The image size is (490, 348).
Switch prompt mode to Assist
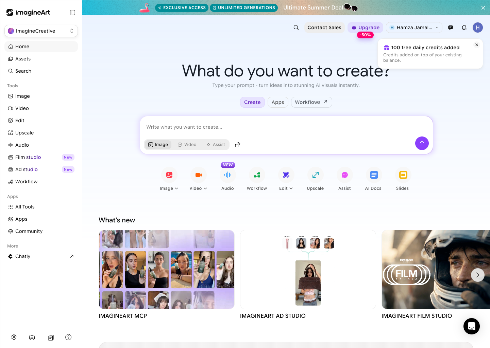[216, 145]
